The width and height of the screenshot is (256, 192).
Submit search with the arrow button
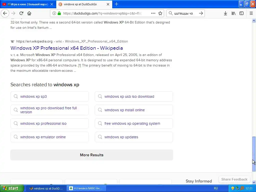201,13
